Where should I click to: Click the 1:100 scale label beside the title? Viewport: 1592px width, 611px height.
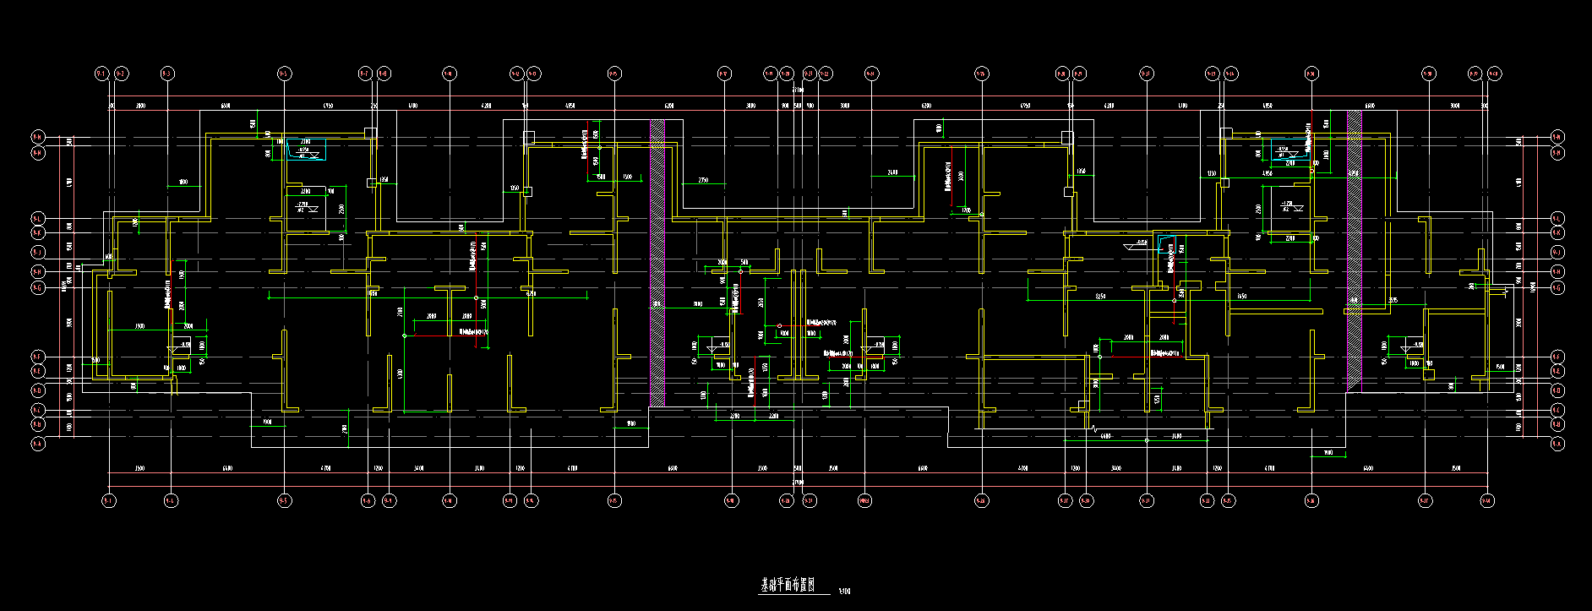(843, 590)
